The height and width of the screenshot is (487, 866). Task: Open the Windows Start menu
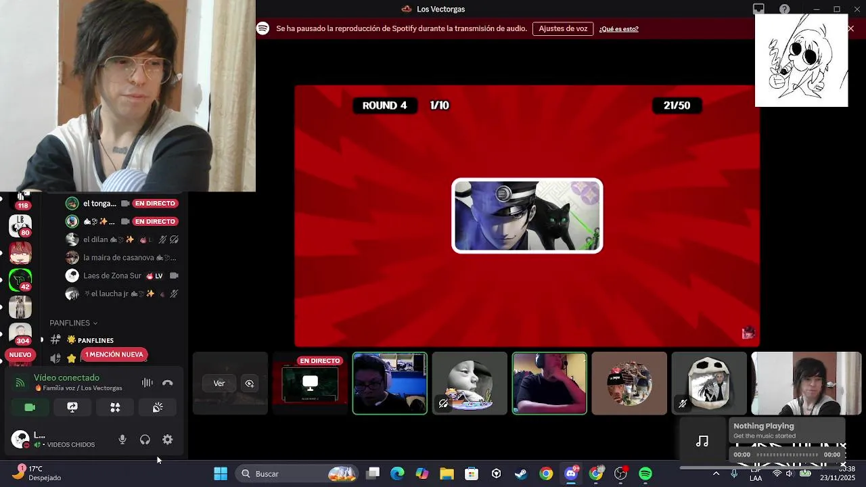click(221, 473)
